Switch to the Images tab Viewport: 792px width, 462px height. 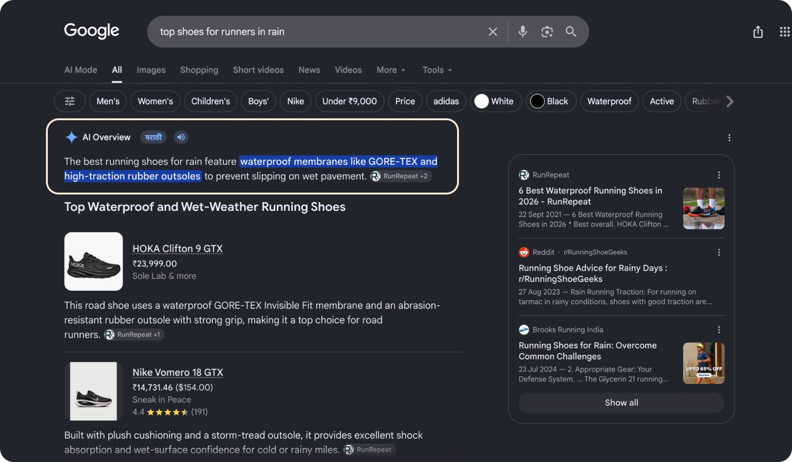pos(151,70)
